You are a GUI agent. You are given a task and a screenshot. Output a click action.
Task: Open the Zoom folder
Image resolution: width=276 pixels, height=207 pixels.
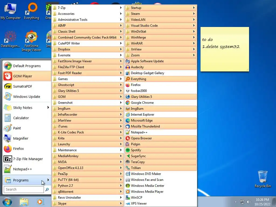click(x=161, y=55)
